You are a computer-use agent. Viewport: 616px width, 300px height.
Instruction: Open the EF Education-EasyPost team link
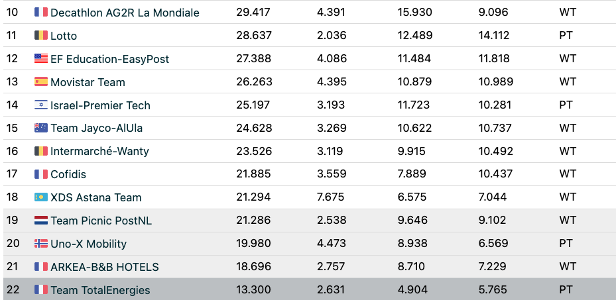(109, 59)
